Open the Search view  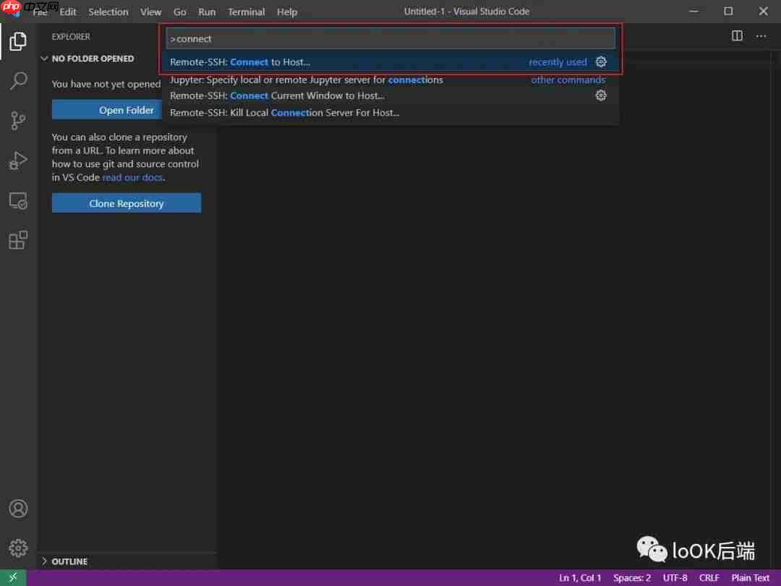click(x=17, y=81)
